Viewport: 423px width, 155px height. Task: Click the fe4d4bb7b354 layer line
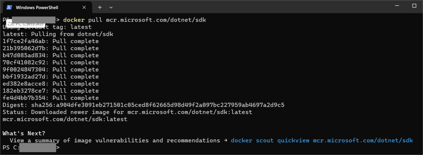[x=50, y=98]
